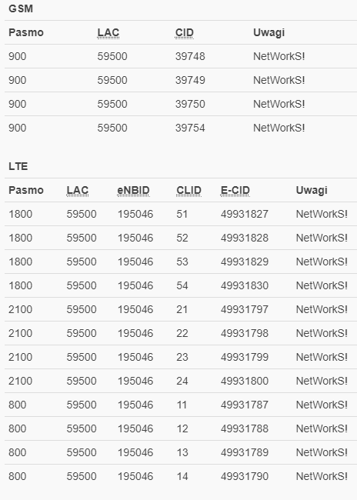This screenshot has height=500, width=357.
Task: Click the E-CID value 49931800
Action: tap(245, 381)
